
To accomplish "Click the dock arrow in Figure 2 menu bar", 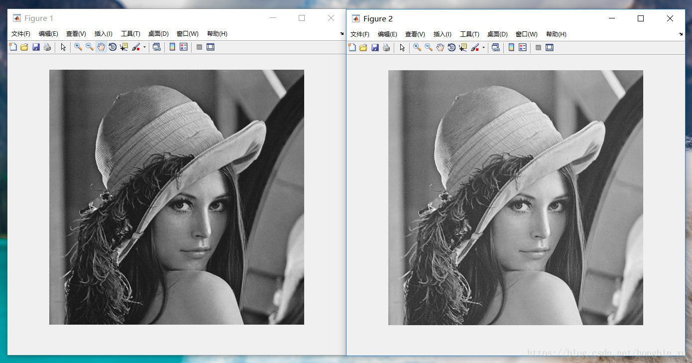I will click(x=681, y=34).
